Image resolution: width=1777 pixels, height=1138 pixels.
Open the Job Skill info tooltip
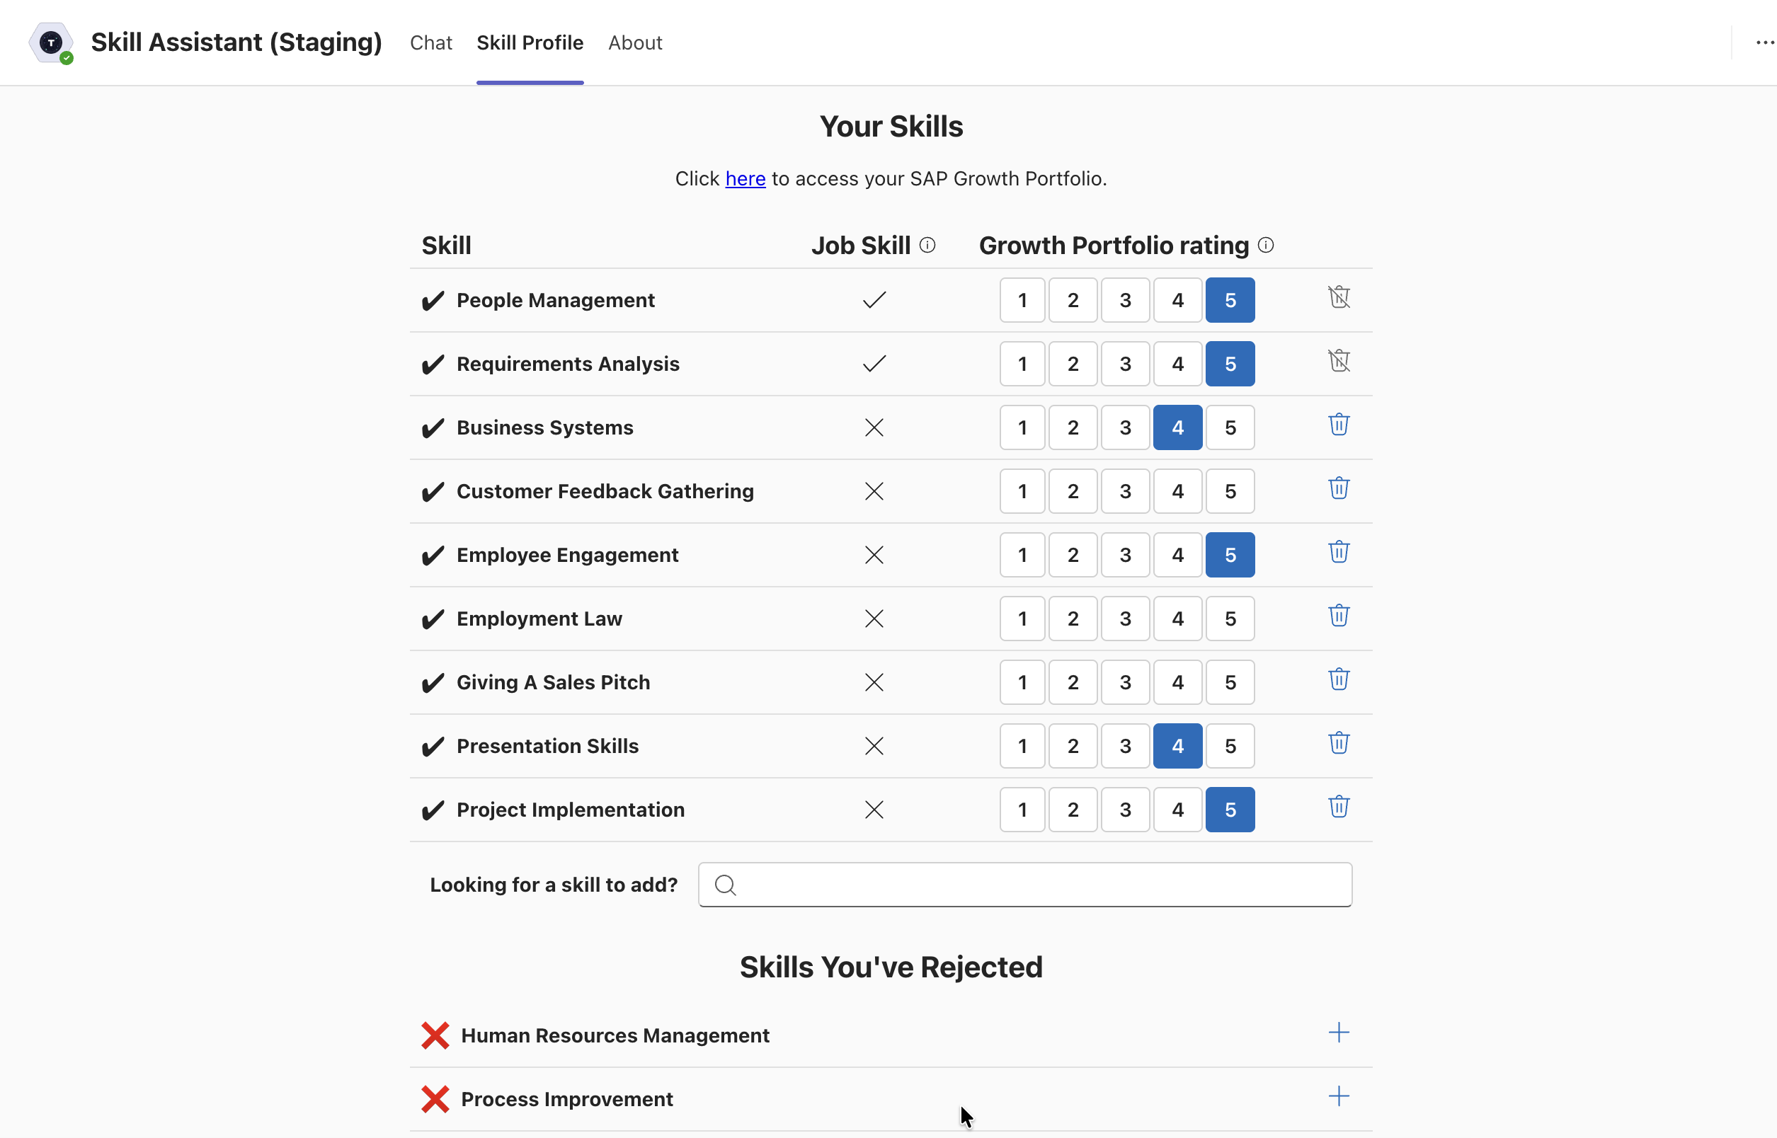coord(927,244)
